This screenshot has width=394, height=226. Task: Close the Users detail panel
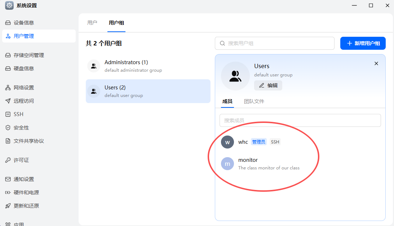click(x=376, y=63)
